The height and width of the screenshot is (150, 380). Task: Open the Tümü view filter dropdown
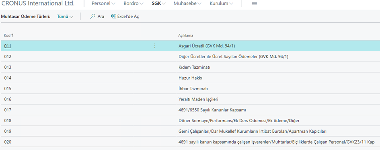pyautogui.click(x=65, y=16)
